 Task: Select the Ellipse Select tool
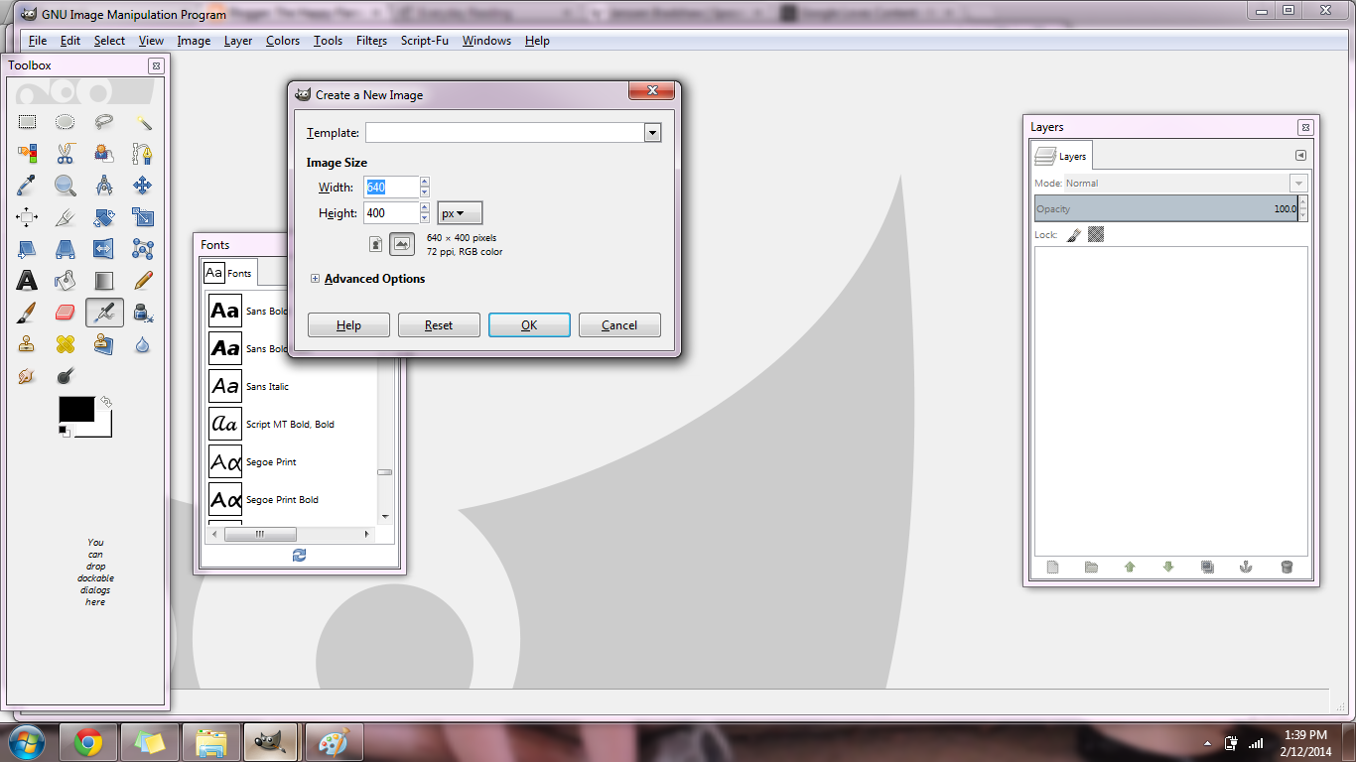(66, 122)
